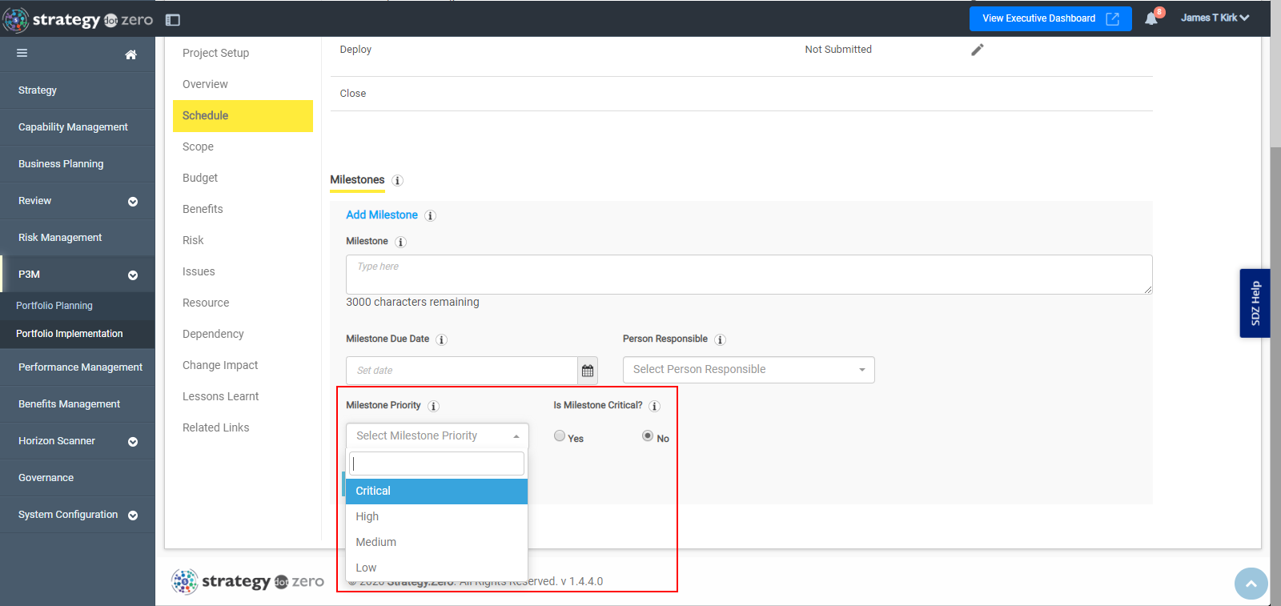Open the SDZ Help side tab

[x=1255, y=303]
